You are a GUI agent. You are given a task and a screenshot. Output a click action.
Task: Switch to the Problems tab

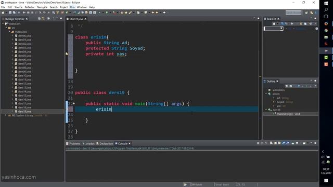click(73, 143)
